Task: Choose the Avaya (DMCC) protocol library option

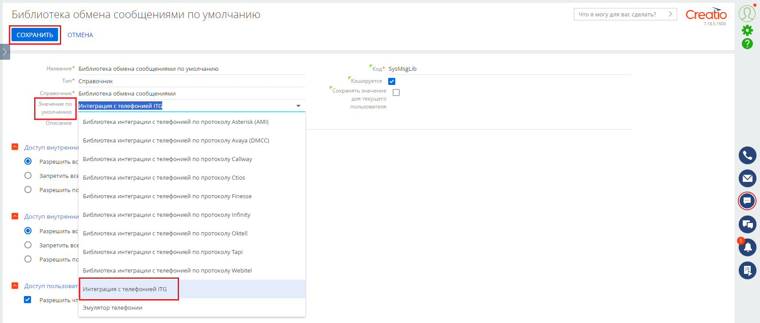Action: click(x=192, y=140)
